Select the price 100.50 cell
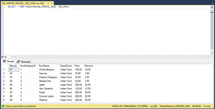Screen dimensions: 215x109 point(79,70)
